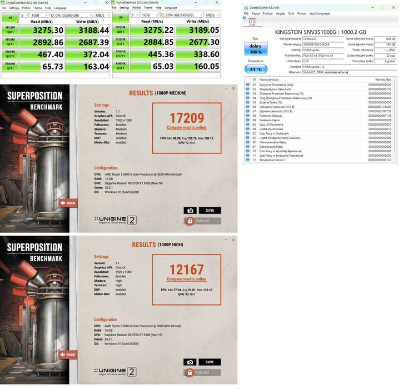Open File menu in D: drive CrystalDiskMark
The height and width of the screenshot is (389, 403).
4,8
